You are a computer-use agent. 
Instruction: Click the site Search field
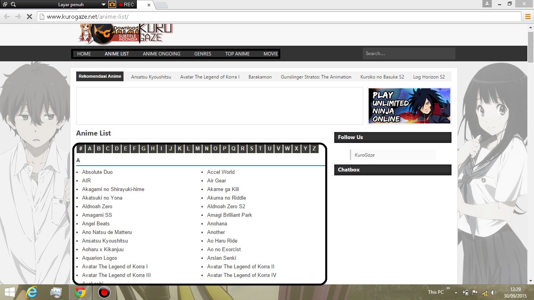[x=409, y=54]
